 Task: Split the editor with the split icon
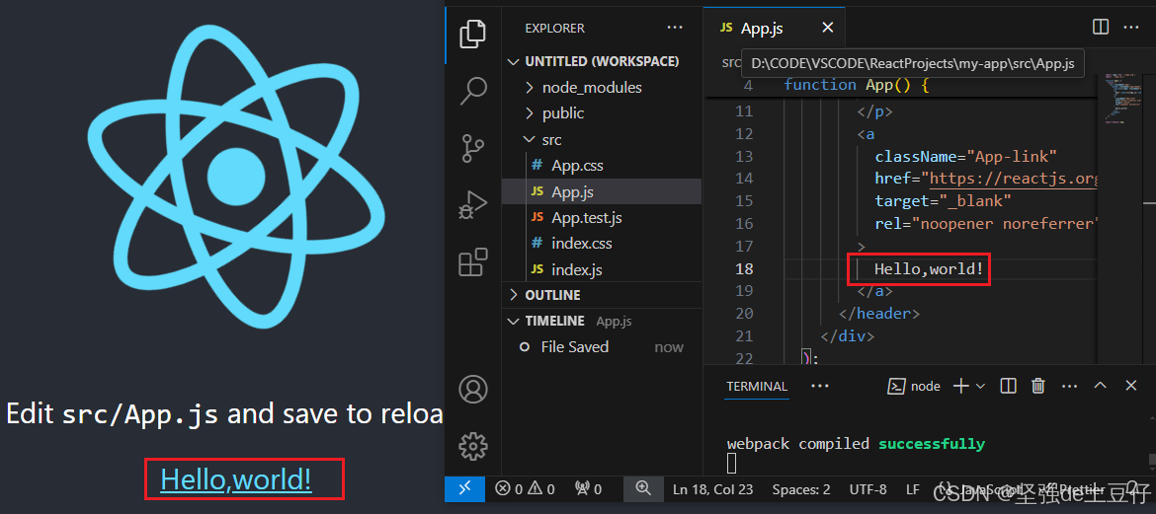[x=1100, y=28]
